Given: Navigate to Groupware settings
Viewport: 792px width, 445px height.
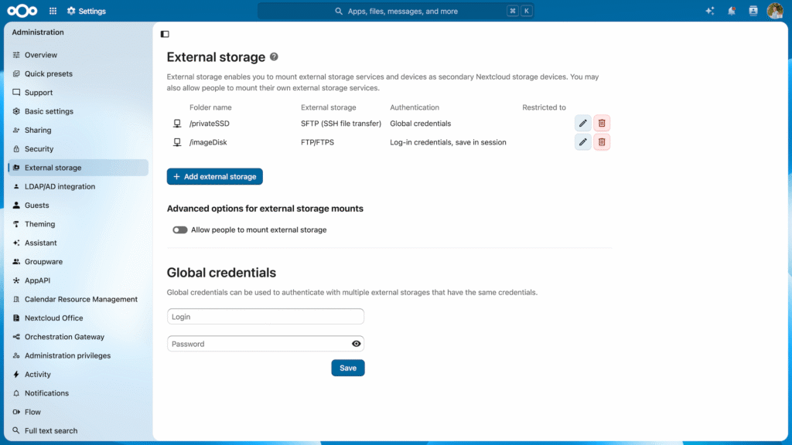Looking at the screenshot, I should point(78,262).
